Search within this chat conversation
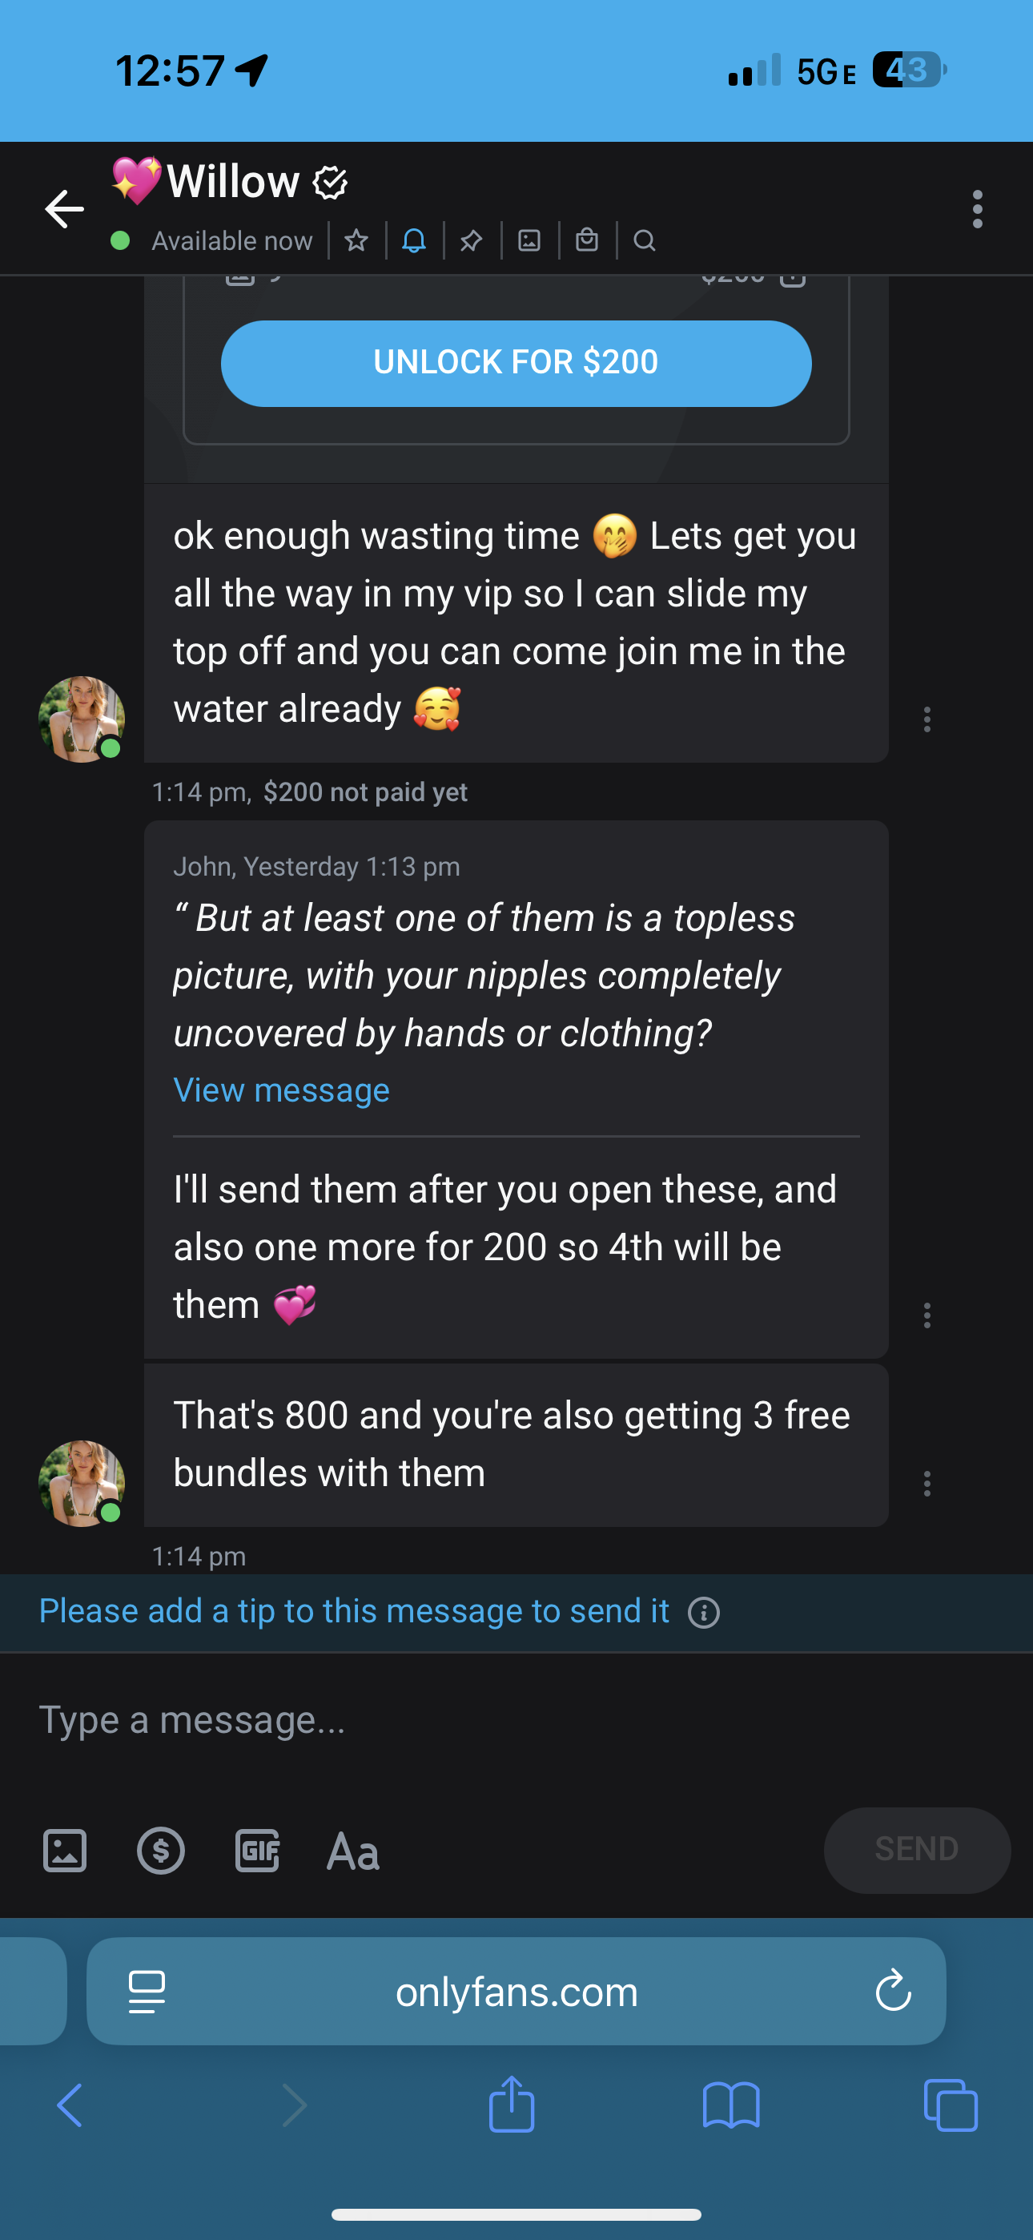Viewport: 1033px width, 2240px height. click(x=645, y=240)
